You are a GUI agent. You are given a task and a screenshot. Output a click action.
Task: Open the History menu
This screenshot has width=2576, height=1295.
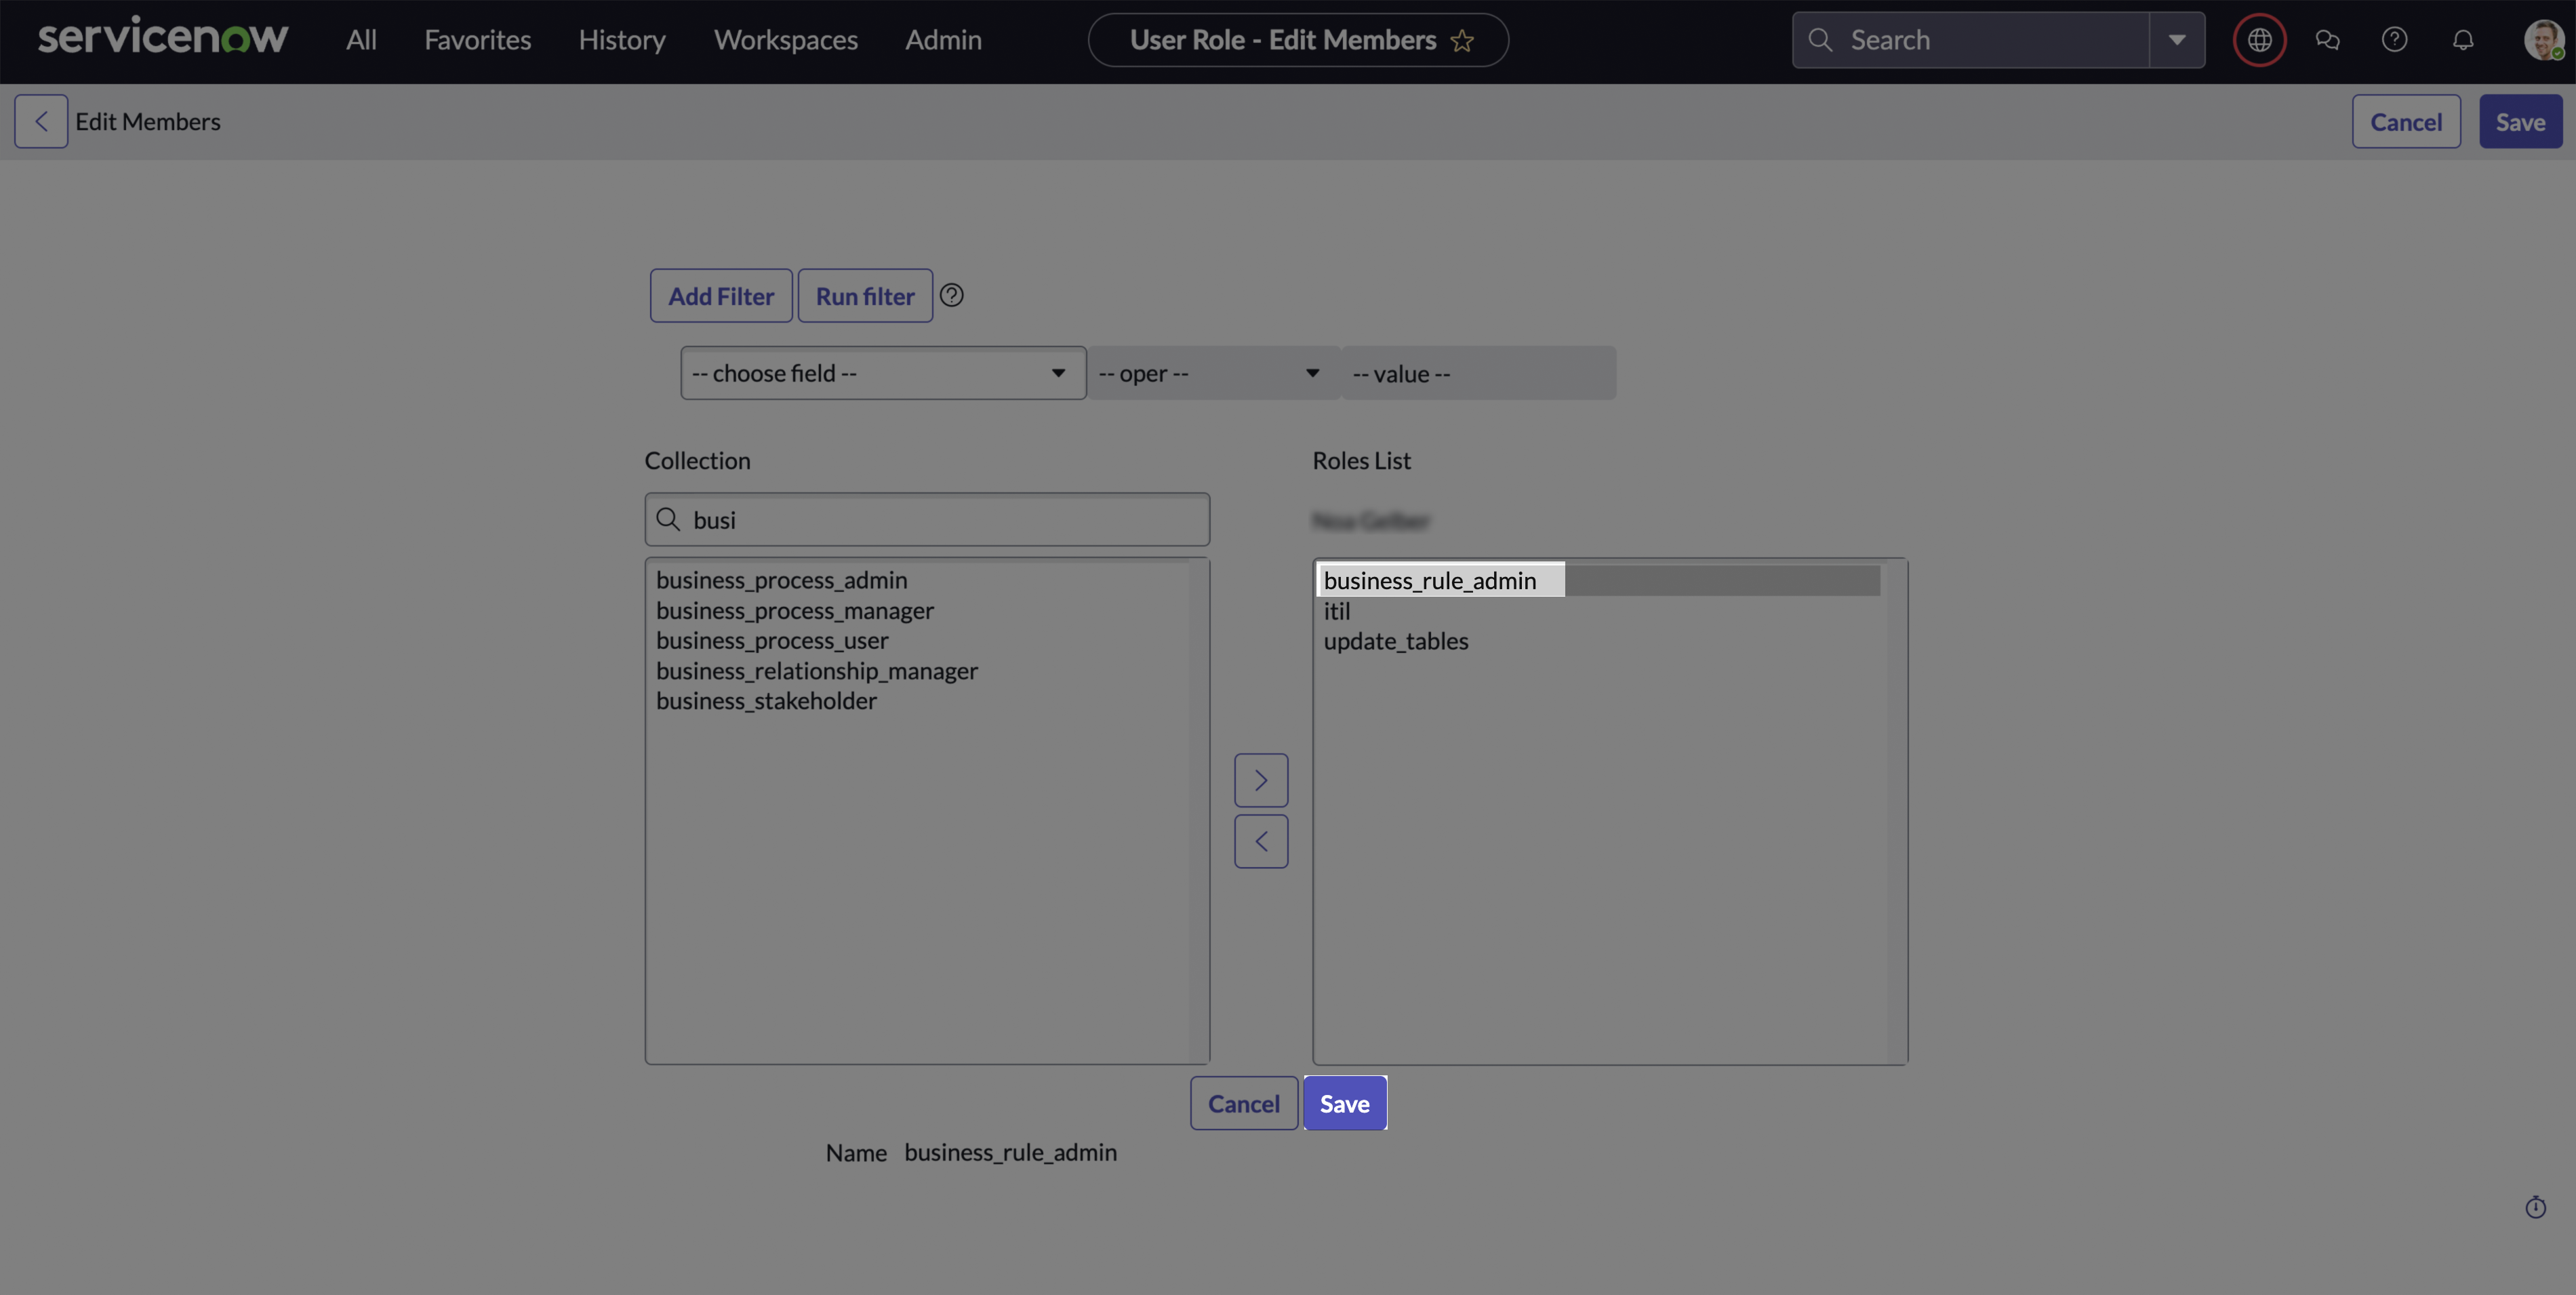[621, 40]
